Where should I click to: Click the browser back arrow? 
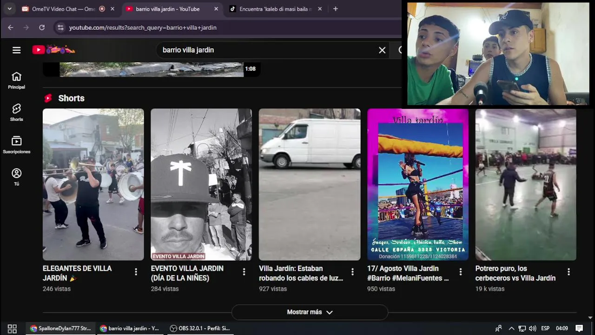11,27
